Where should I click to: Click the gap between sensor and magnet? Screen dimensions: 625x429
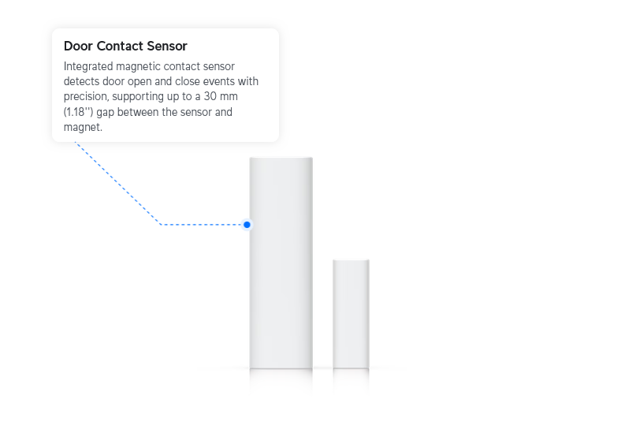click(x=323, y=314)
